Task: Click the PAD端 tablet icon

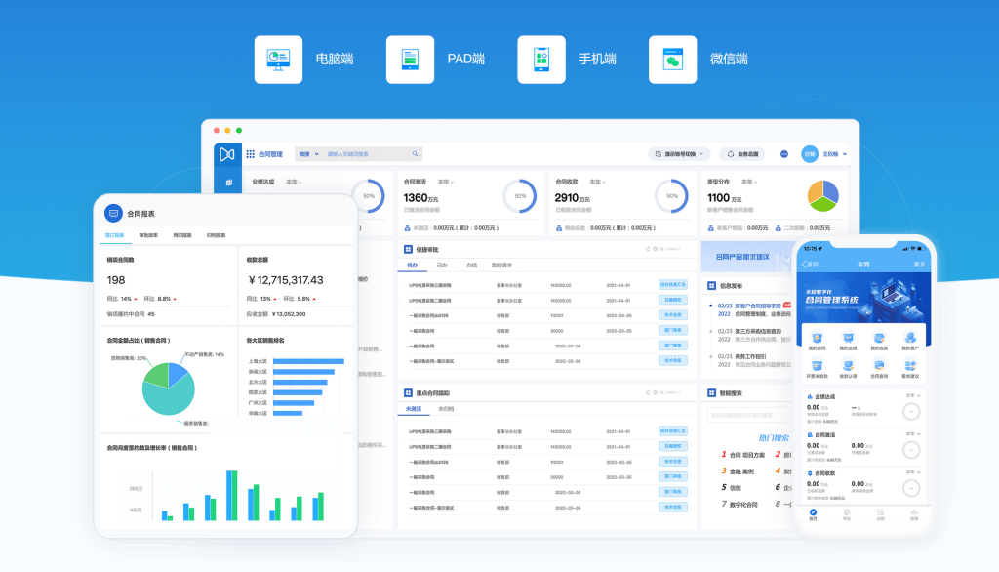Action: click(410, 60)
